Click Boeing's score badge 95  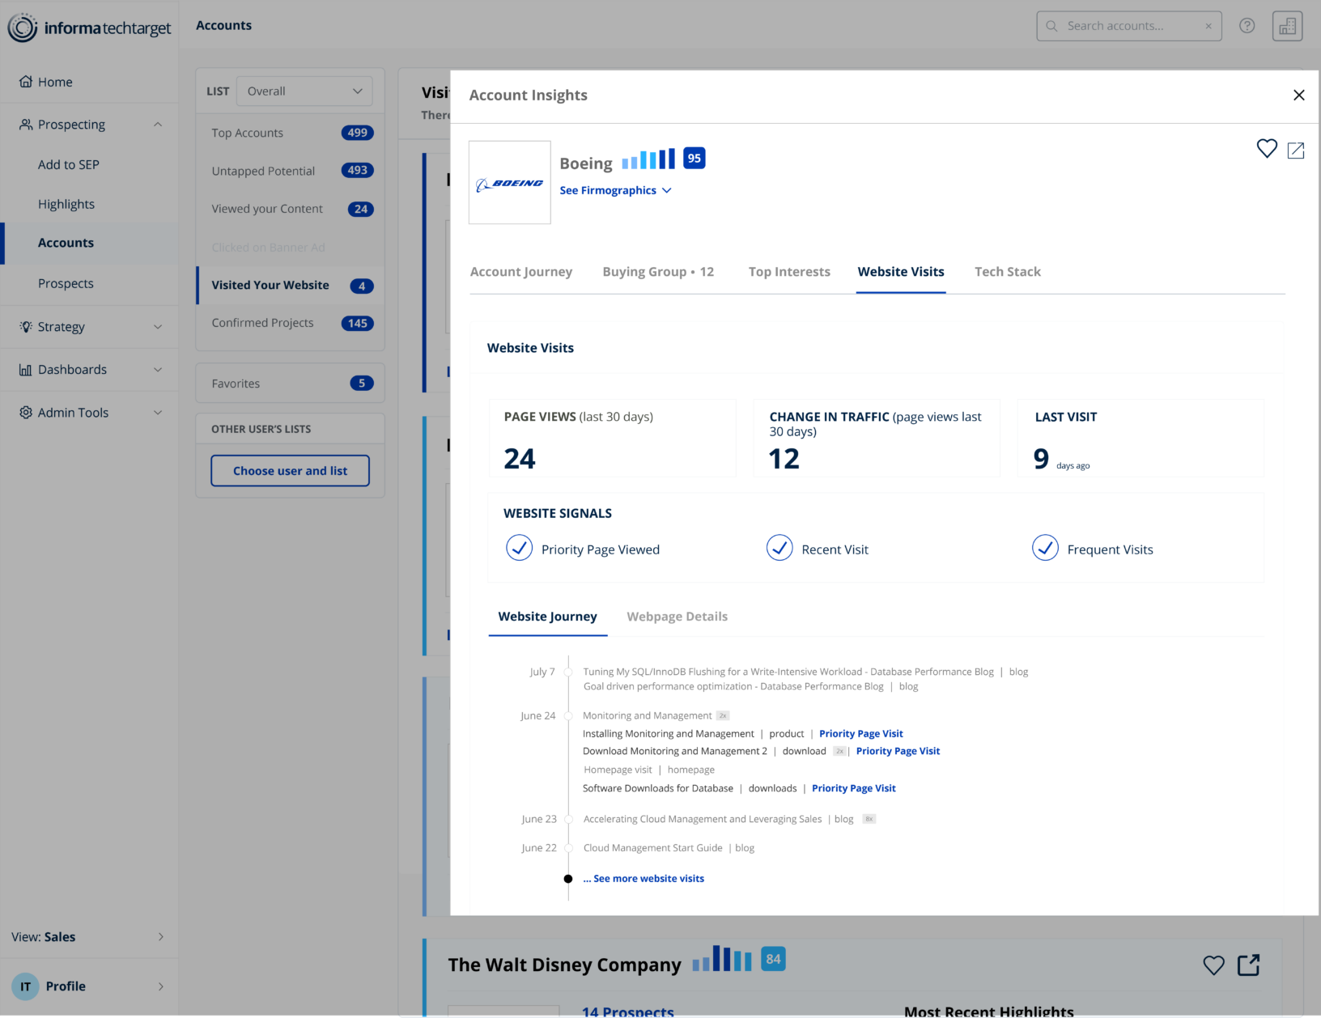click(694, 159)
